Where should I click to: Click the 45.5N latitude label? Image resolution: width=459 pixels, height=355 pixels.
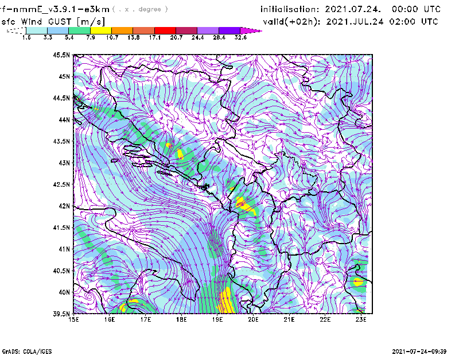(61, 55)
